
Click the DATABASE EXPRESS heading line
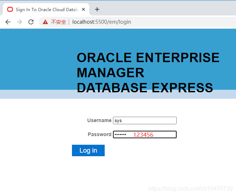coord(145,88)
